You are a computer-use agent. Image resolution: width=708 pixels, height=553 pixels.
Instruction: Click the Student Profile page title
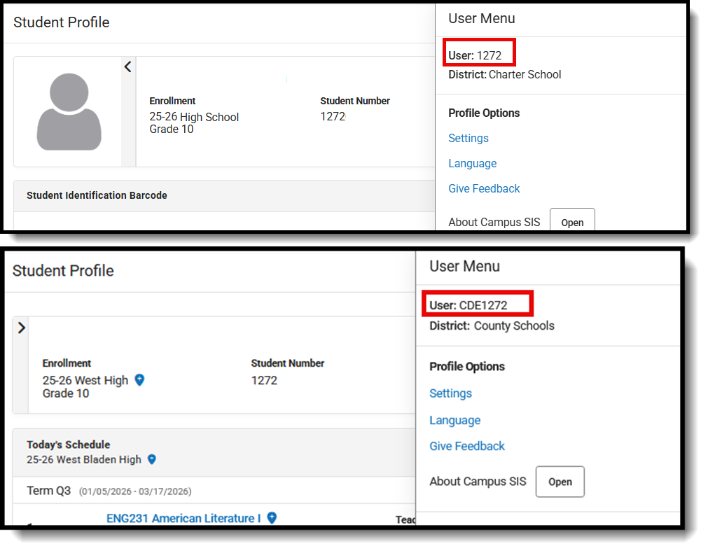61,22
